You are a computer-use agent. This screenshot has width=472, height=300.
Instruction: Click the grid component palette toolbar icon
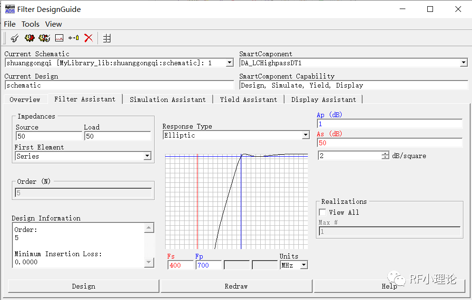point(107,38)
